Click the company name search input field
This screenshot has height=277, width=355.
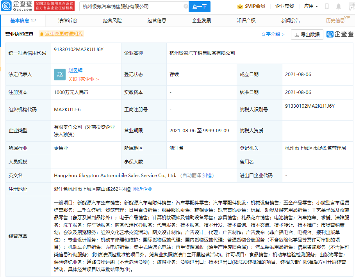point(134,7)
